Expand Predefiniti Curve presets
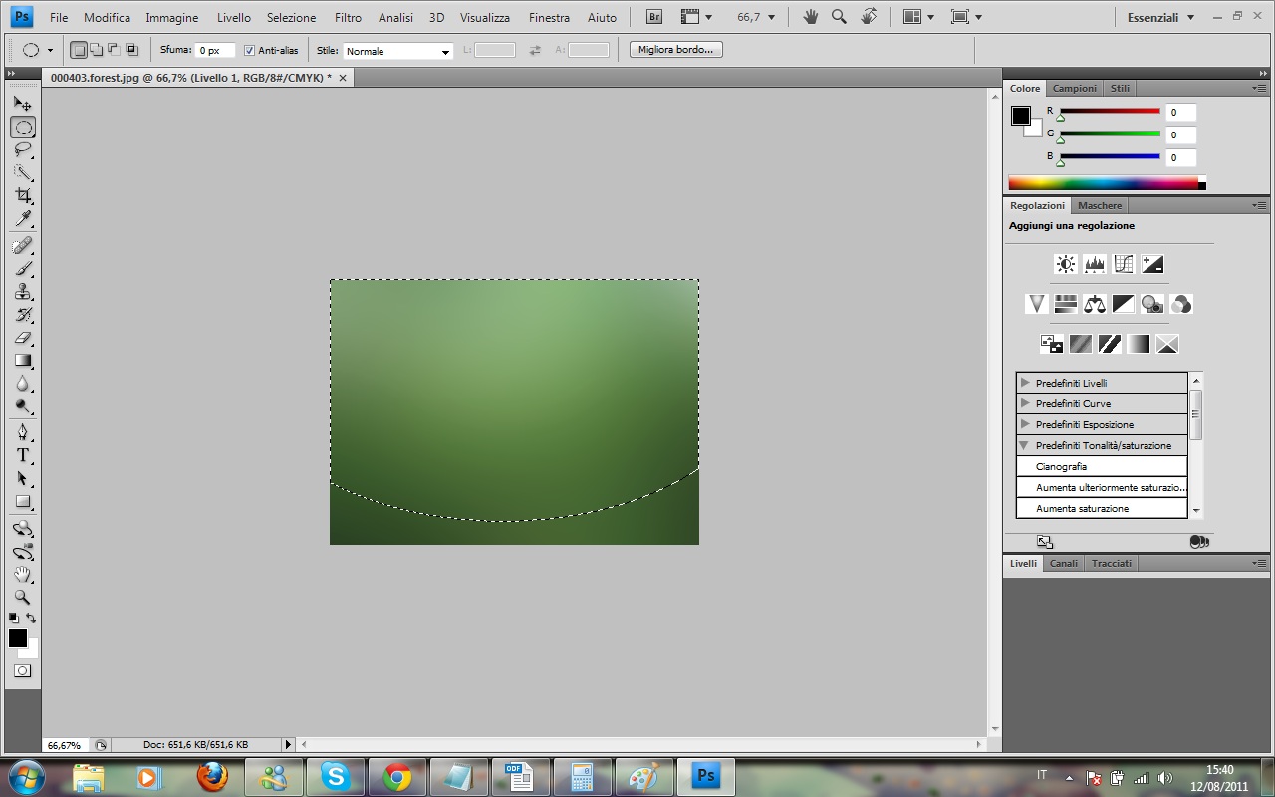Image resolution: width=1275 pixels, height=797 pixels. [x=1026, y=403]
